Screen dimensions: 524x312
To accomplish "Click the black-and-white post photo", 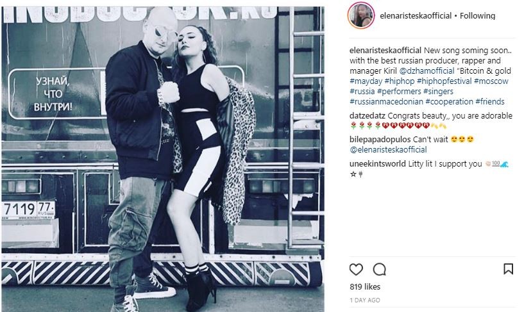I will 163,159.
